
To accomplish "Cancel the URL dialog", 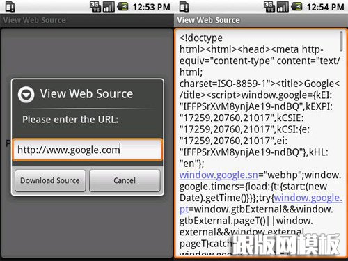I will pyautogui.click(x=125, y=180).
